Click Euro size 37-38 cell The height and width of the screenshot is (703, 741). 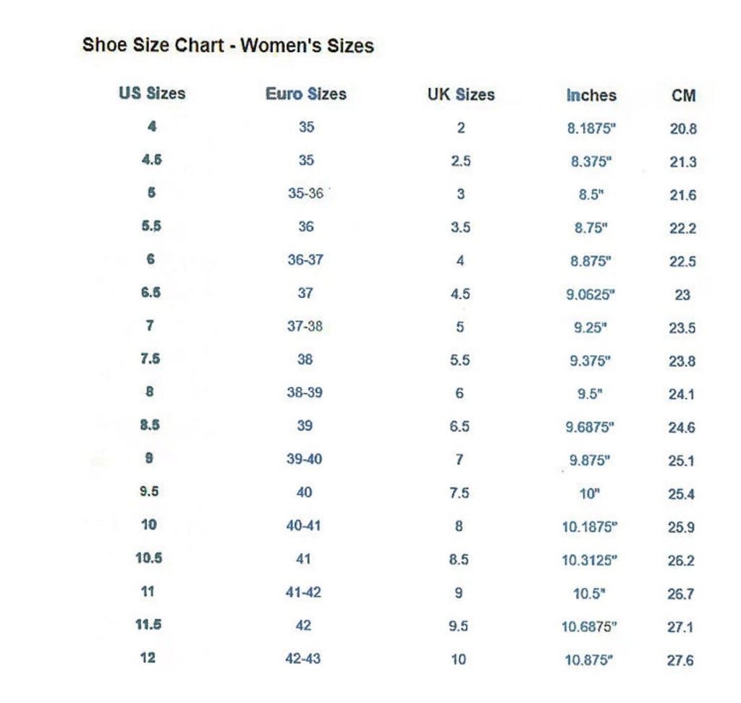[305, 326]
